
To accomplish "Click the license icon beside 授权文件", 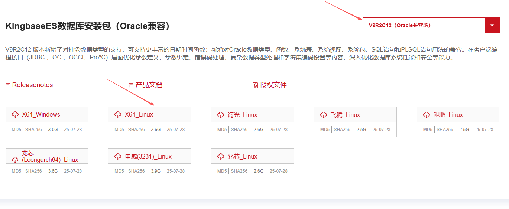I will coord(255,85).
